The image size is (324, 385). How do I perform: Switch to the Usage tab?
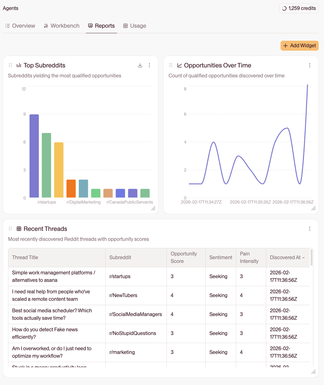pos(134,26)
